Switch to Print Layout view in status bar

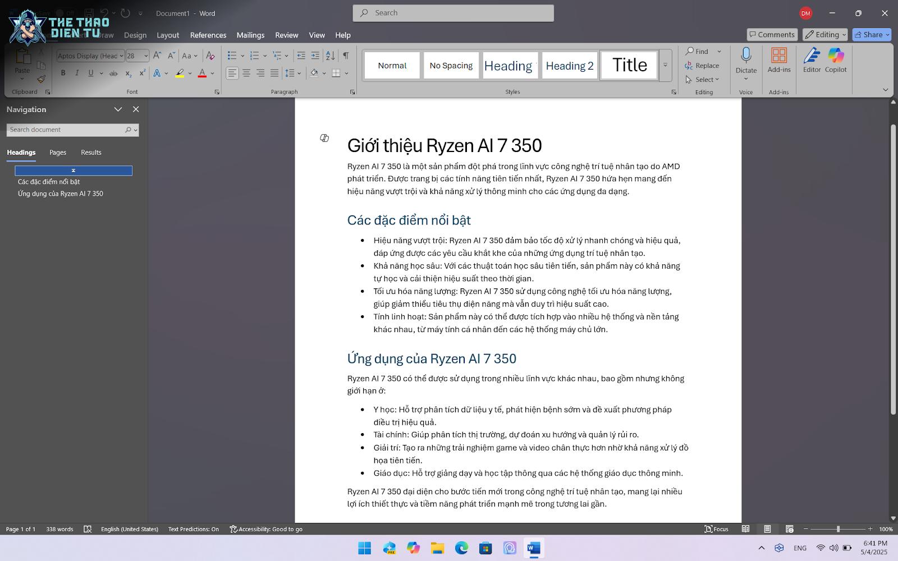767,529
